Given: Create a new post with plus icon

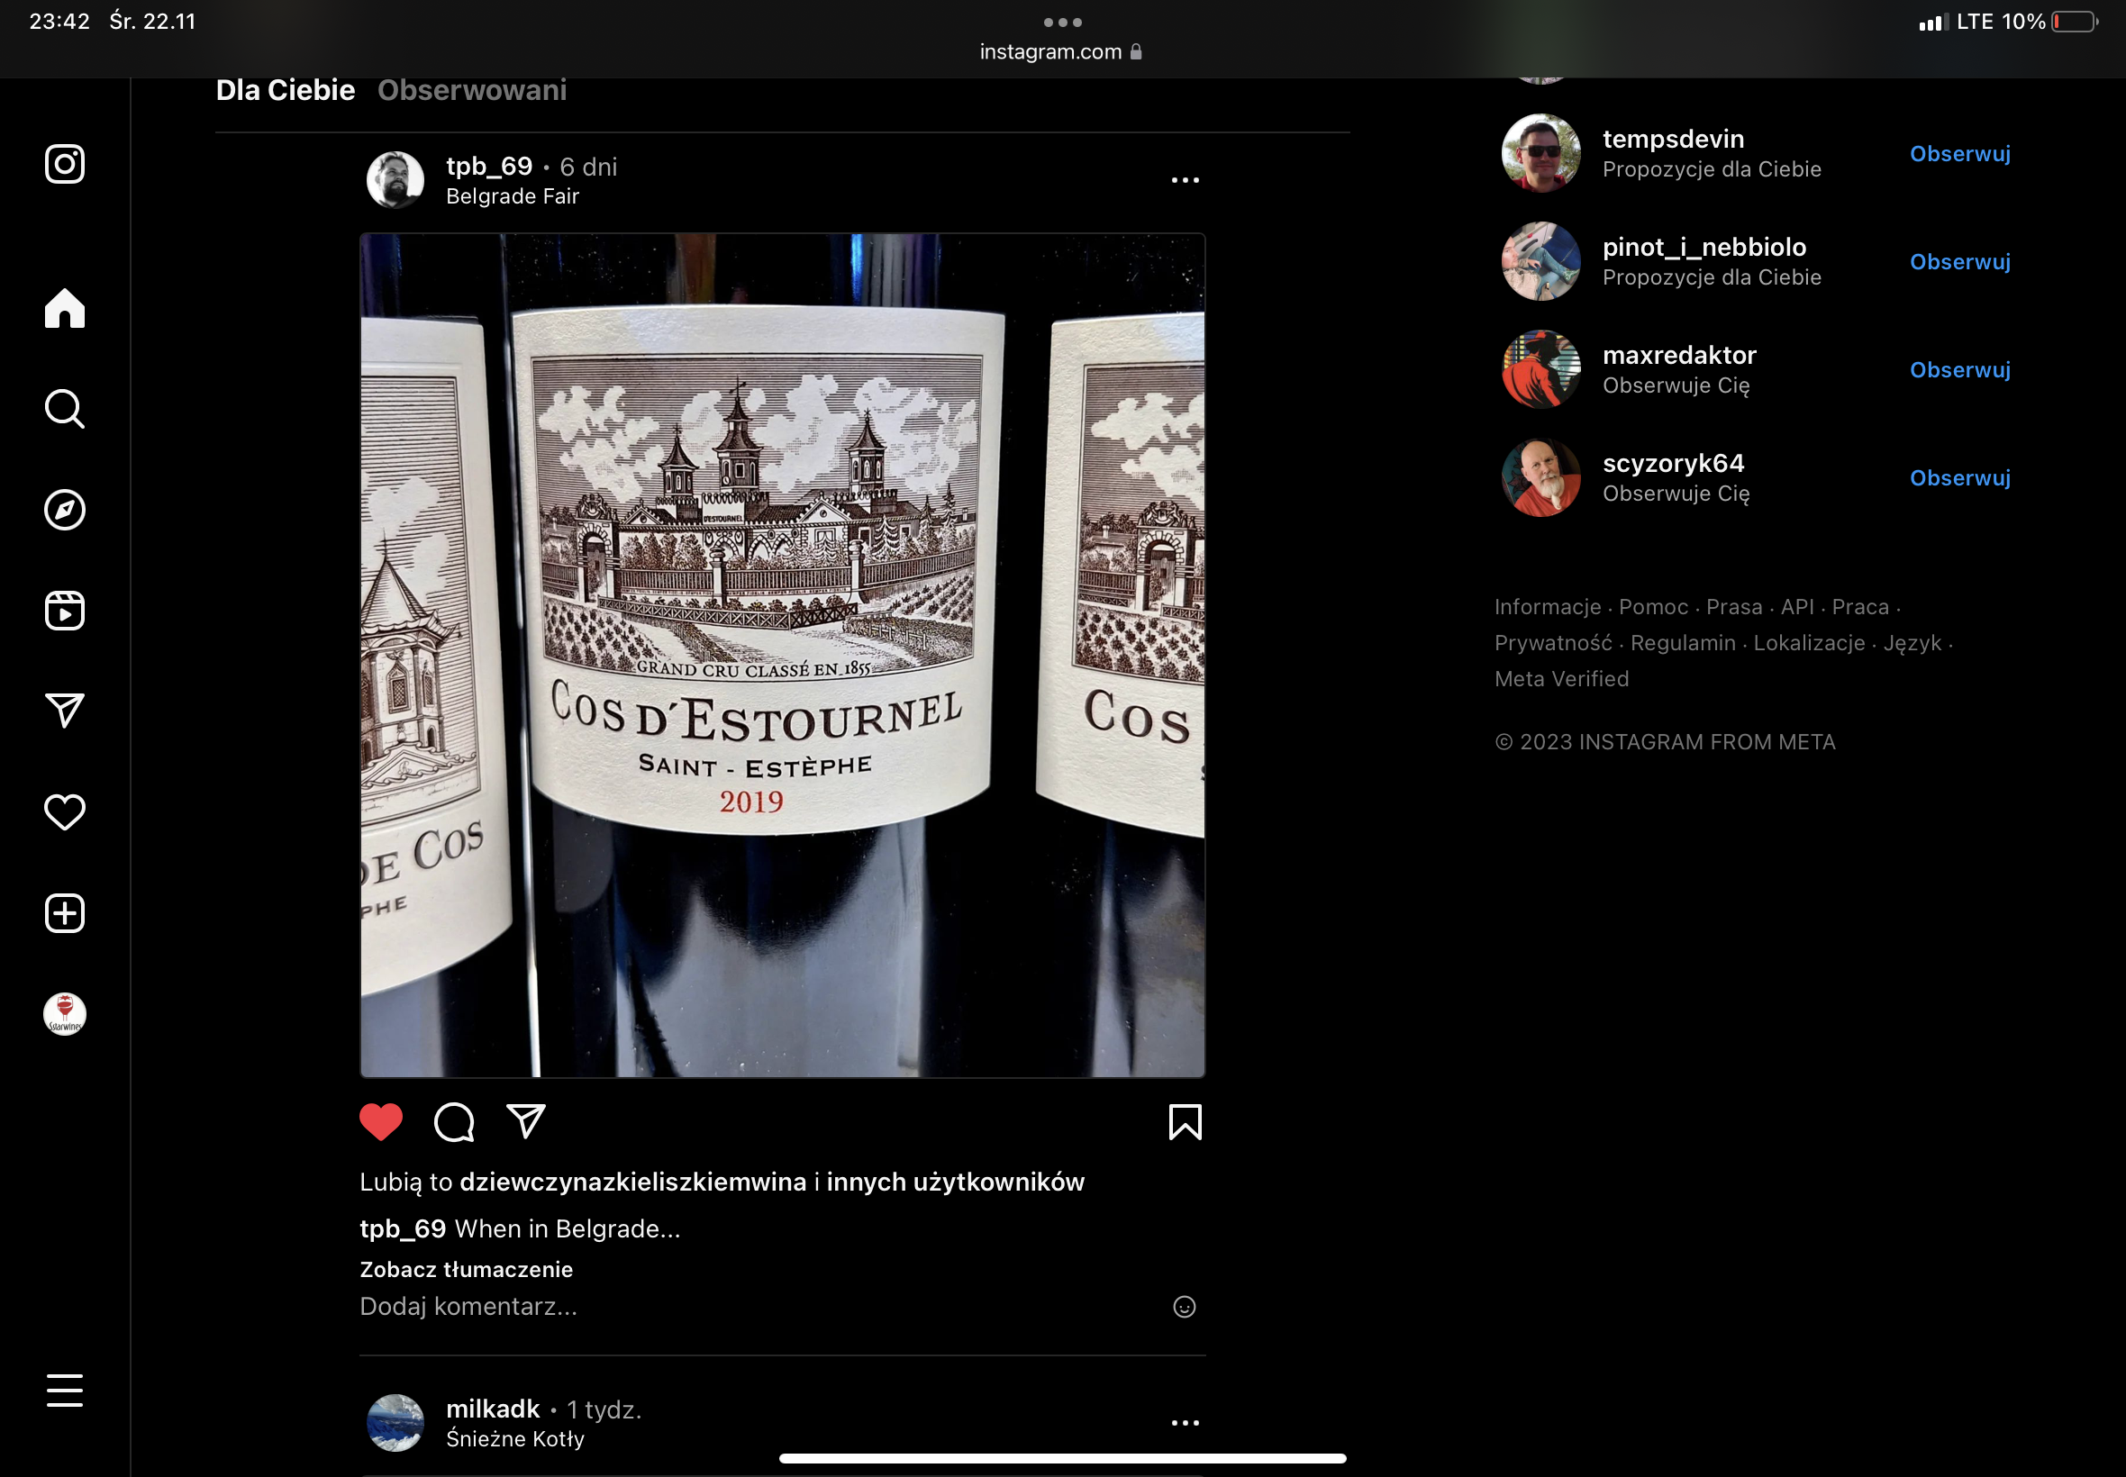Looking at the screenshot, I should click(x=65, y=913).
